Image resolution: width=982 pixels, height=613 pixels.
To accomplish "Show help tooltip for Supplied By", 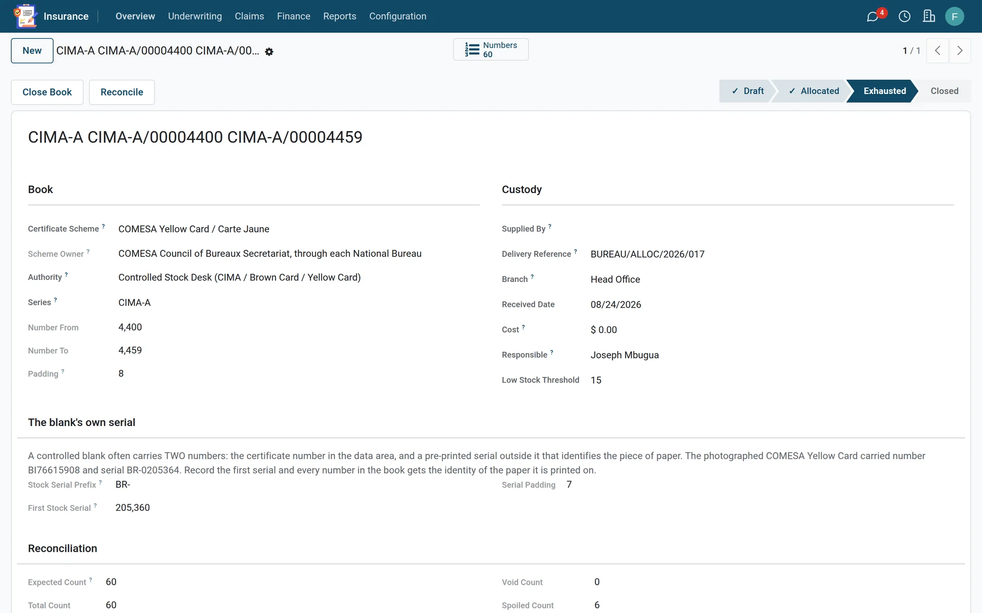I will click(x=550, y=226).
